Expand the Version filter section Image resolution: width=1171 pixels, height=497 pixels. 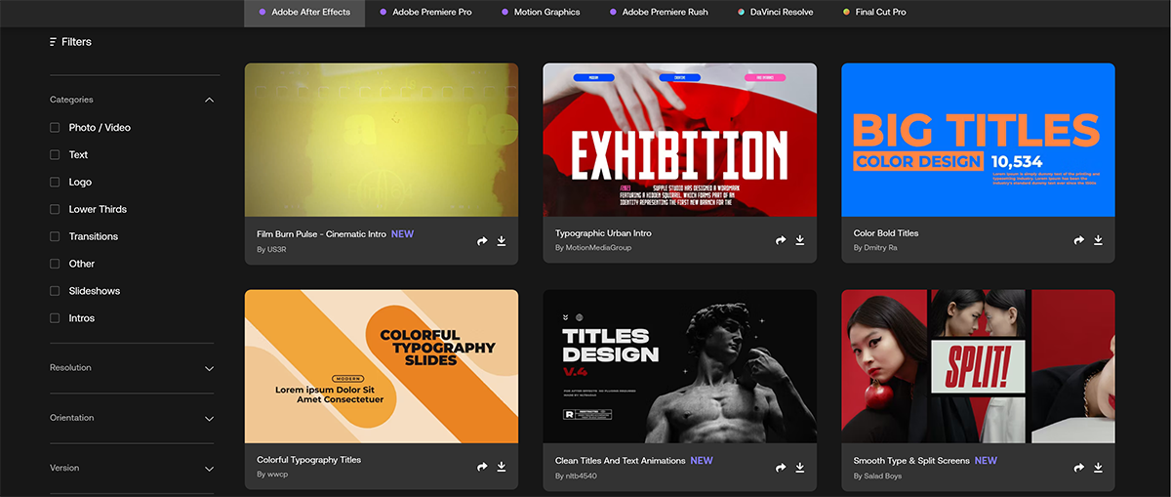tap(209, 469)
